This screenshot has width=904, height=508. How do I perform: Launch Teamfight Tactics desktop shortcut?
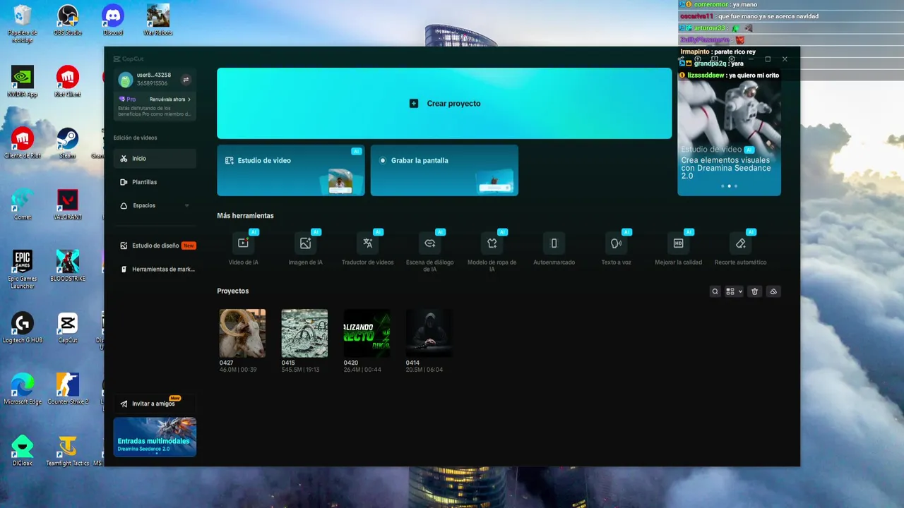pos(68,451)
